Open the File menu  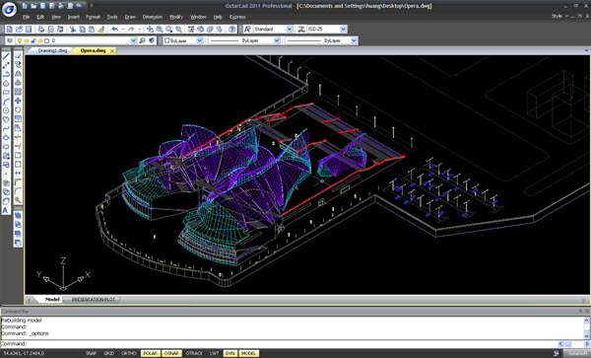26,17
